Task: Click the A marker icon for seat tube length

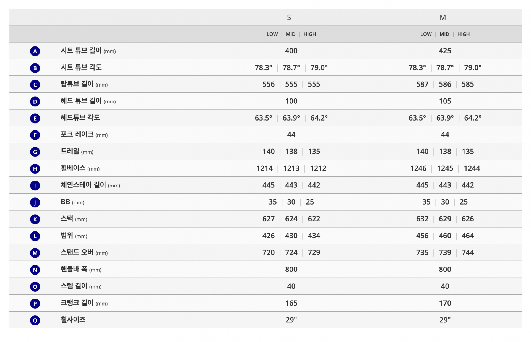Action: (x=35, y=51)
